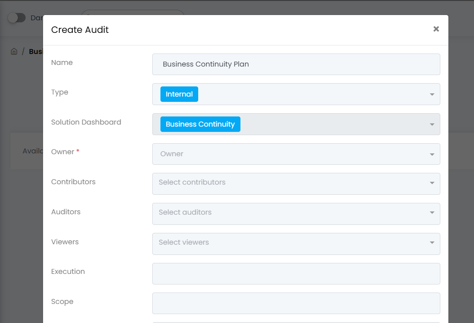Screen dimensions: 474x323
Task: Expand the Solution Dashboard dropdown arrow
Action: coord(432,124)
